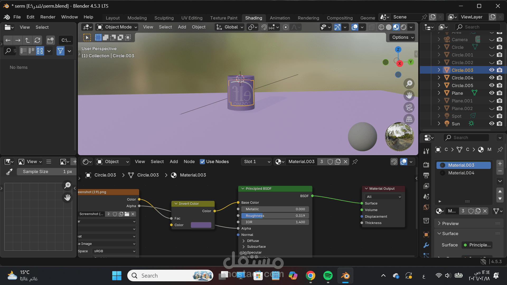Switch orthographic/perspective grid icon
The width and height of the screenshot is (507, 285).
point(409,119)
